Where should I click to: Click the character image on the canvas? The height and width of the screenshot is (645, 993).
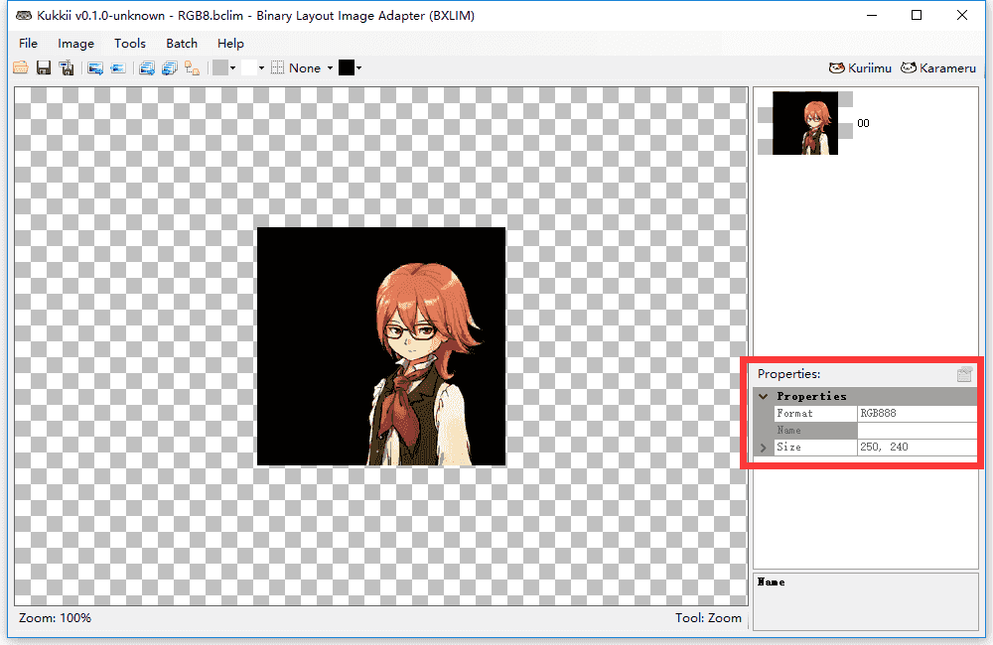pyautogui.click(x=381, y=347)
